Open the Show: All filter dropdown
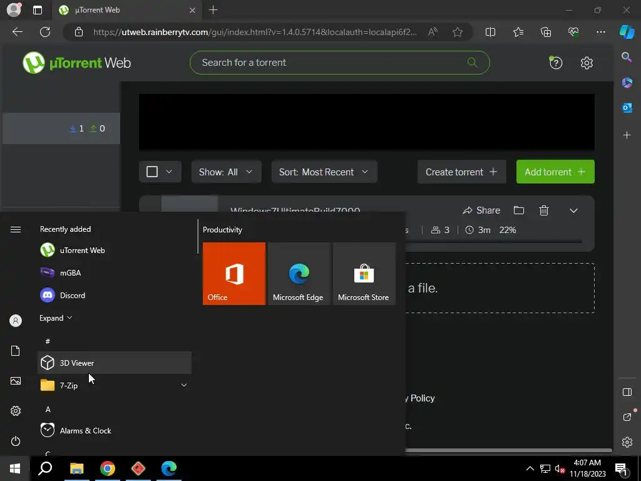Screen dimensions: 641x481 pyautogui.click(x=226, y=172)
